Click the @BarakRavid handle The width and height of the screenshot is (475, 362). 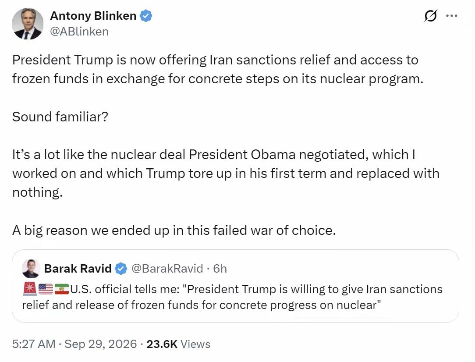coord(167,268)
